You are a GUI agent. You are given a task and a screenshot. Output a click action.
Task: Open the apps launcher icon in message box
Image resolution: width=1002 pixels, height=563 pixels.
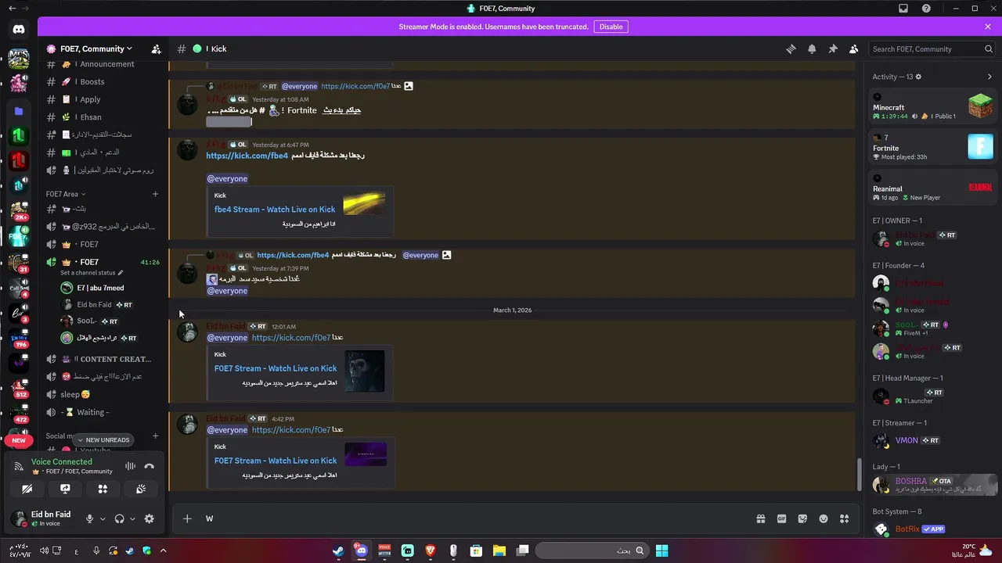pos(844,518)
